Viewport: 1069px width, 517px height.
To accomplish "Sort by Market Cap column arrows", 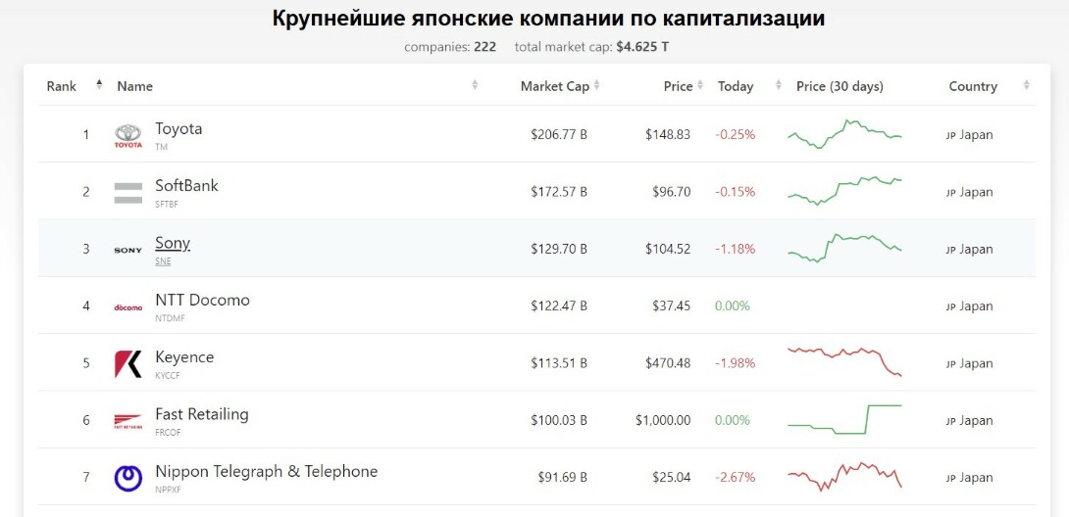I will (596, 85).
